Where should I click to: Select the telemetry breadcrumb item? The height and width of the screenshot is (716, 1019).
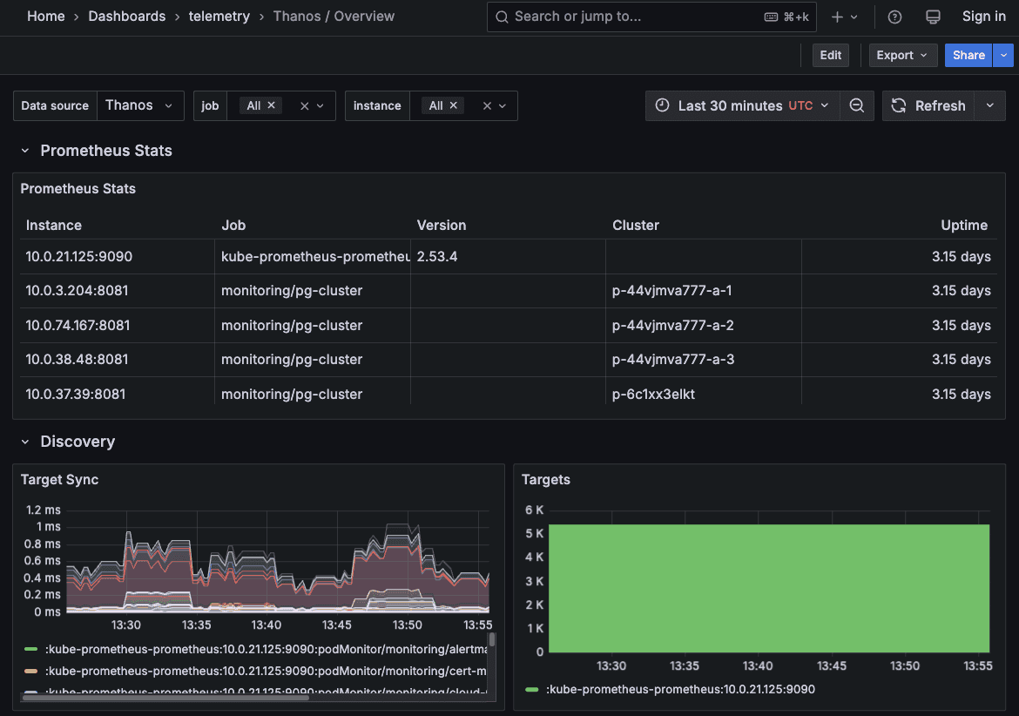tap(219, 16)
